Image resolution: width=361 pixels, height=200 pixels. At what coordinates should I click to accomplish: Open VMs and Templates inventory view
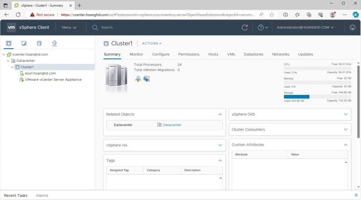24,43
